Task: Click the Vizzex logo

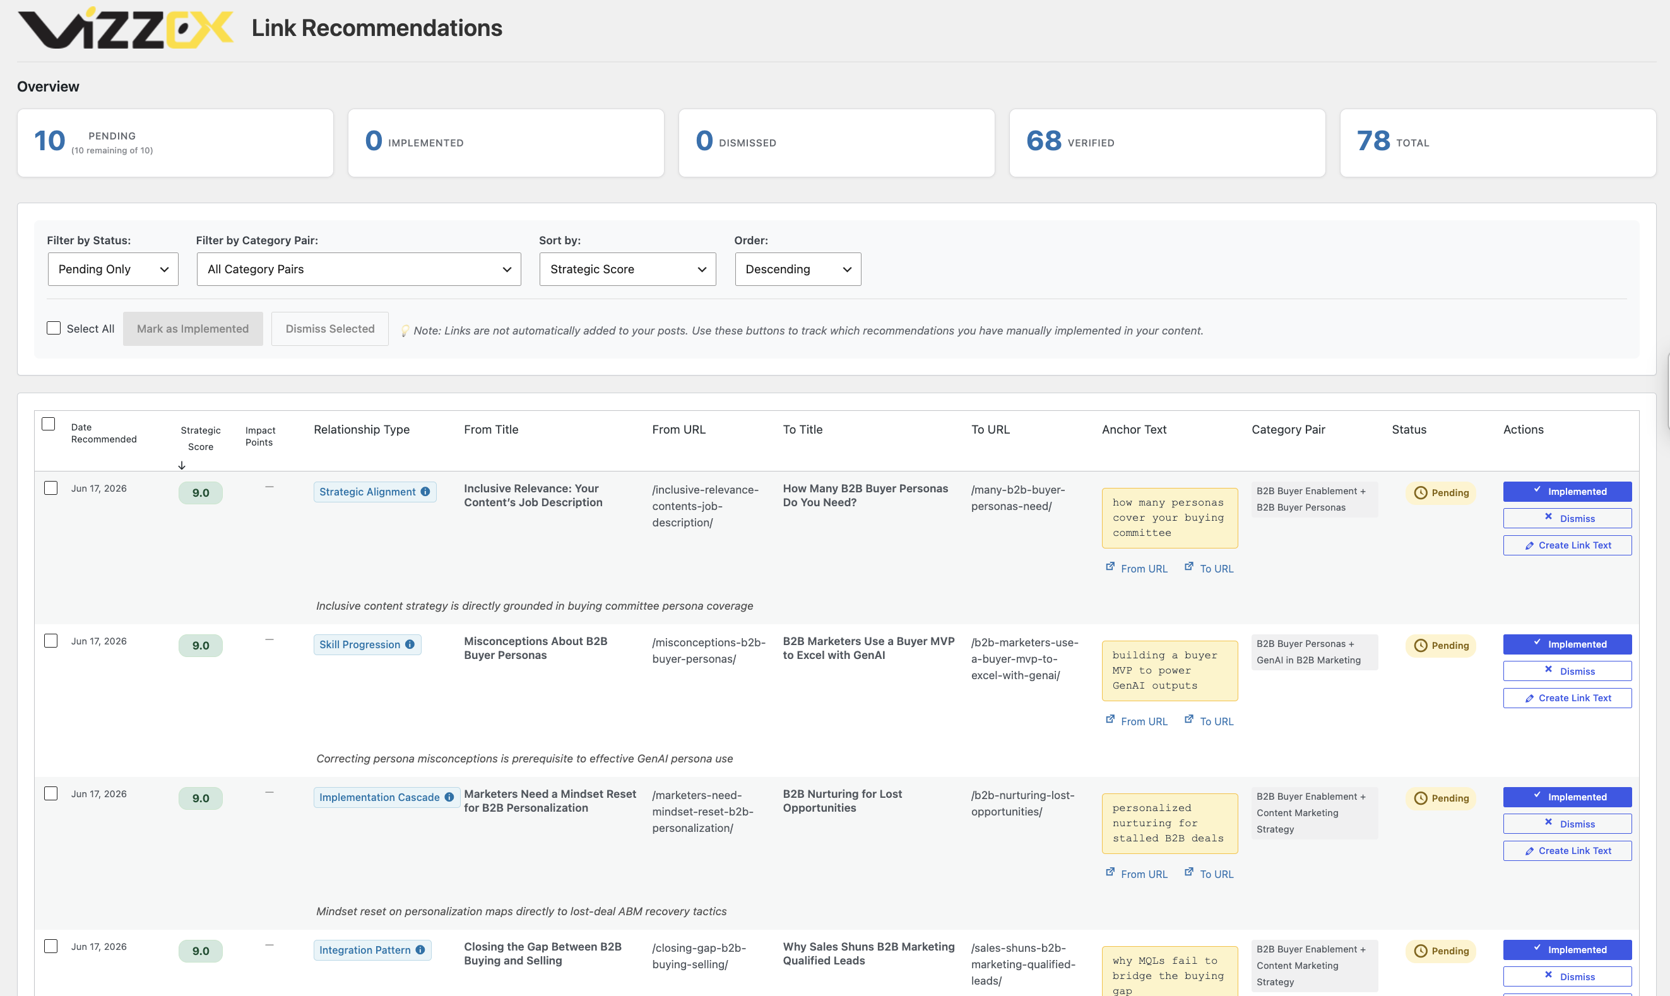Action: (x=126, y=28)
